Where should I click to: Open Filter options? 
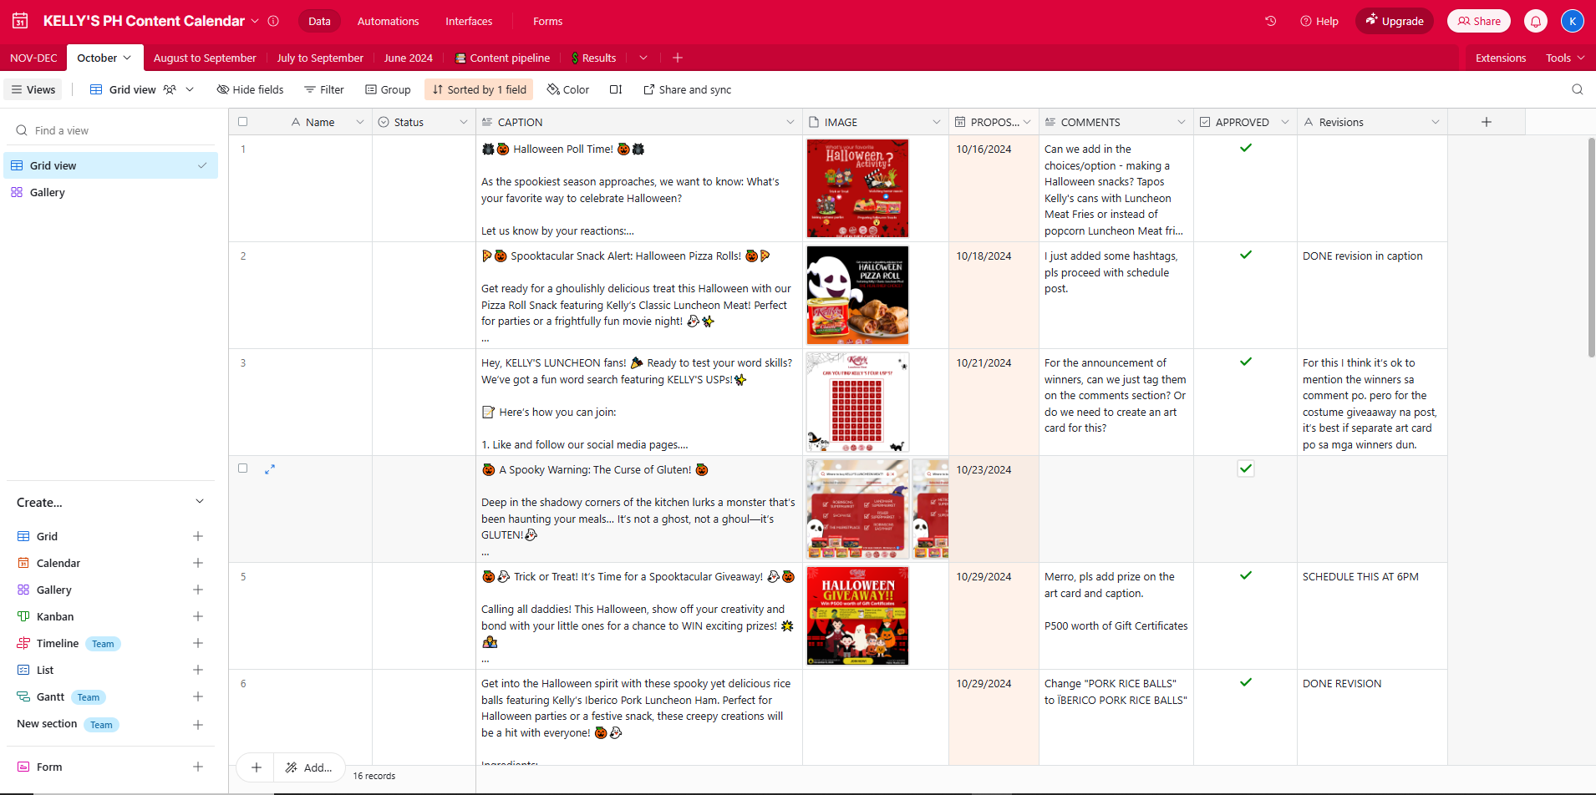(324, 89)
